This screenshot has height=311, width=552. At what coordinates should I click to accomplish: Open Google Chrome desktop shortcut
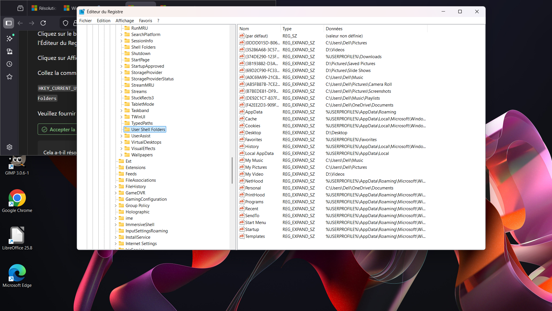point(17,201)
